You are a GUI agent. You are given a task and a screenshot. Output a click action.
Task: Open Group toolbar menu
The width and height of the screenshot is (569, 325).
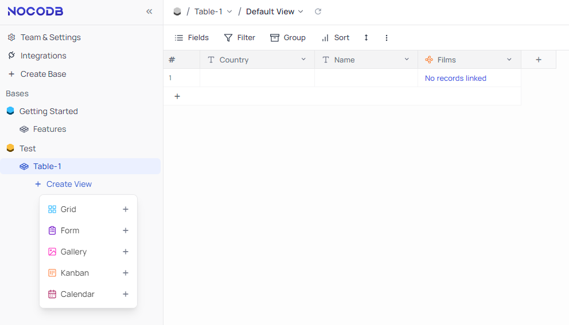coord(288,38)
